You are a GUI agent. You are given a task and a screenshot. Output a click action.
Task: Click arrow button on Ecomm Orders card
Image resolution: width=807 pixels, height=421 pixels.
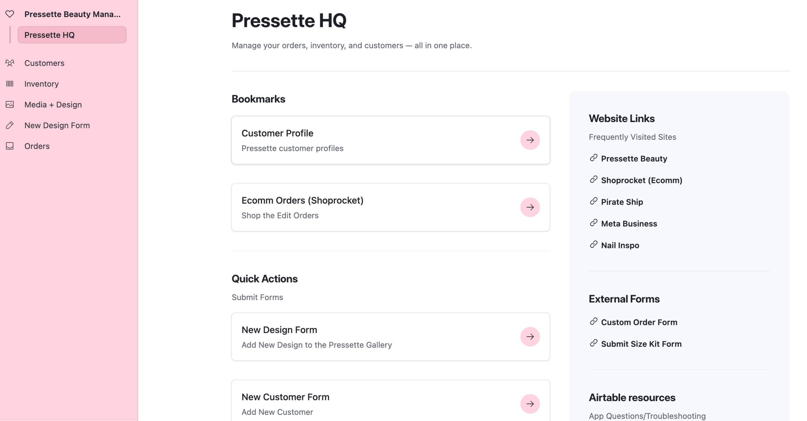coord(530,207)
